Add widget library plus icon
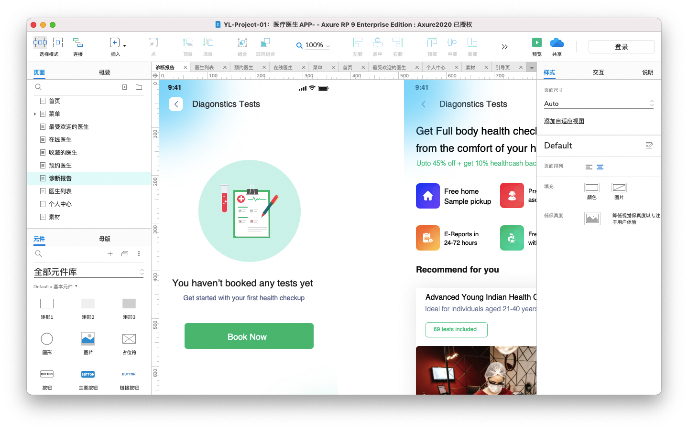This screenshot has width=688, height=430. pyautogui.click(x=110, y=253)
